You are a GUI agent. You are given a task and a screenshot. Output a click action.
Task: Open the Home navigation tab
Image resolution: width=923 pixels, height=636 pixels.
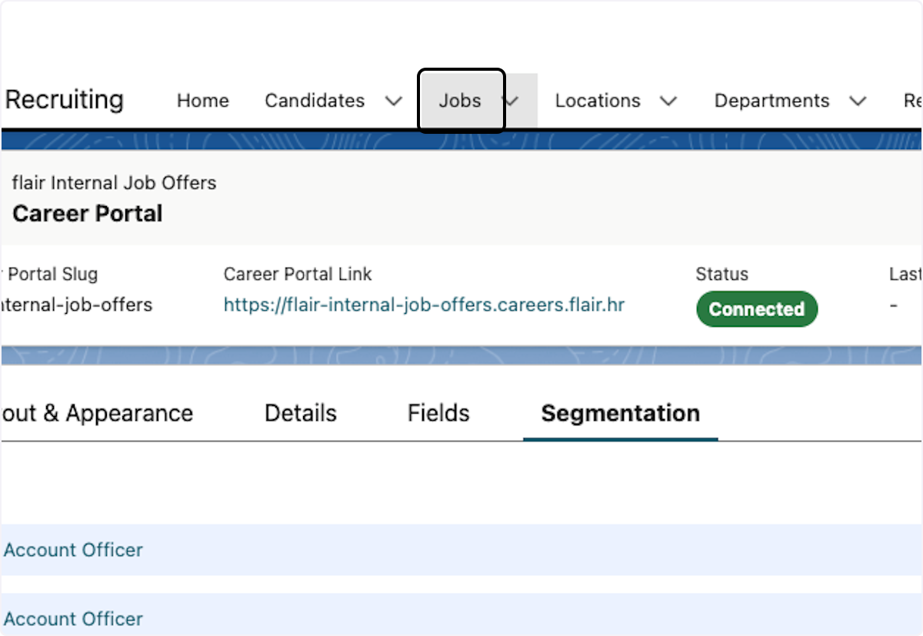click(x=202, y=101)
